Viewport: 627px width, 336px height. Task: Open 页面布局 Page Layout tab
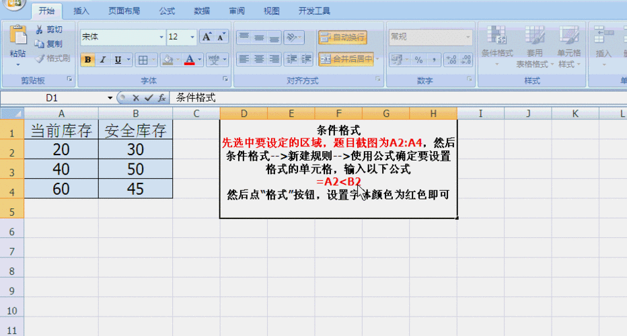[124, 11]
